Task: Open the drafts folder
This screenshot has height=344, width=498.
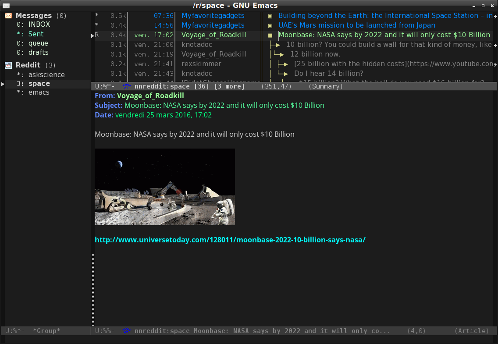Action: pyautogui.click(x=39, y=52)
